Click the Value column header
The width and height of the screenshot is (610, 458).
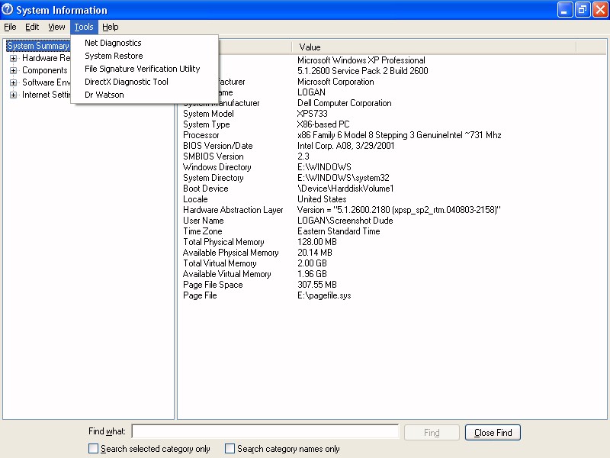(x=434, y=47)
